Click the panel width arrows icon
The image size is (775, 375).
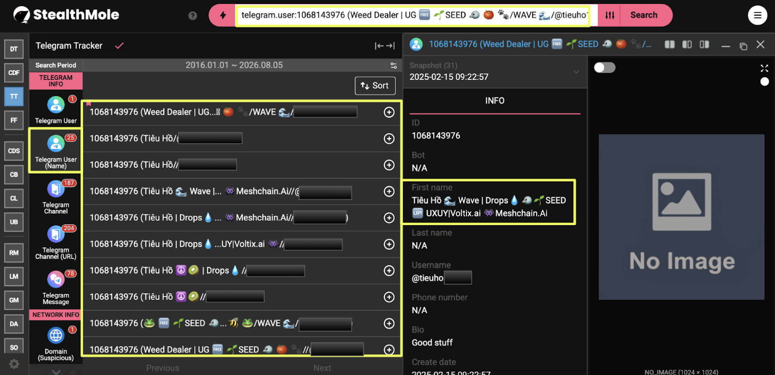tap(385, 46)
